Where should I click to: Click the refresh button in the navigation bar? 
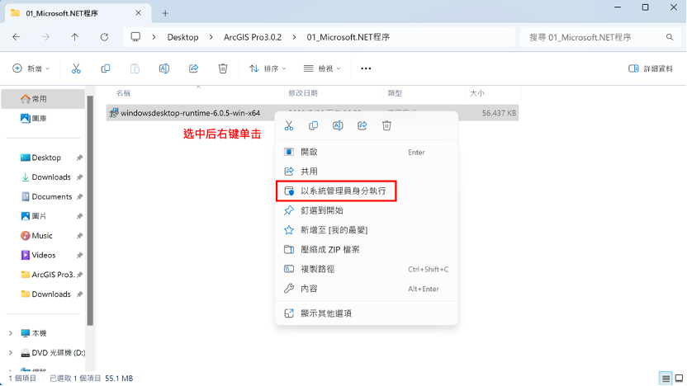(x=104, y=37)
